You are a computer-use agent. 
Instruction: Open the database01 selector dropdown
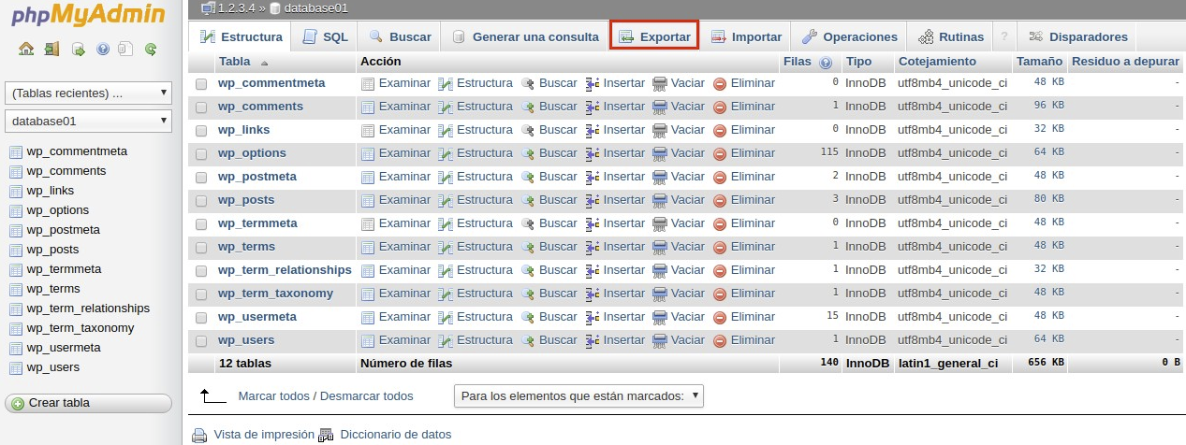[89, 121]
